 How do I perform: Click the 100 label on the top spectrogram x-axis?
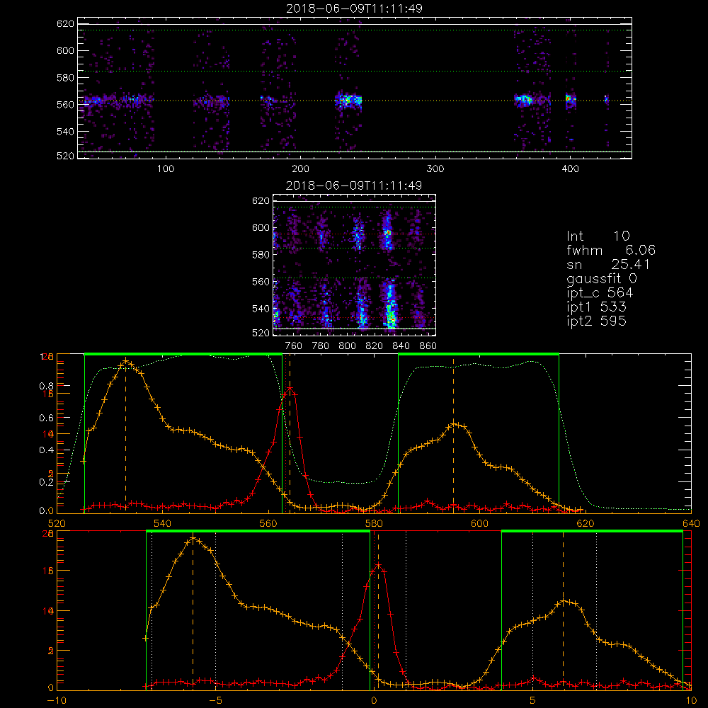166,169
